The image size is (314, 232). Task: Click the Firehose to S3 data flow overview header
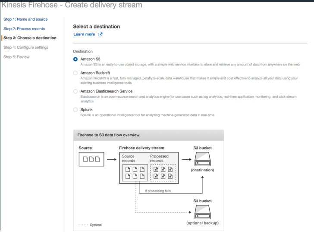pyautogui.click(x=148, y=135)
